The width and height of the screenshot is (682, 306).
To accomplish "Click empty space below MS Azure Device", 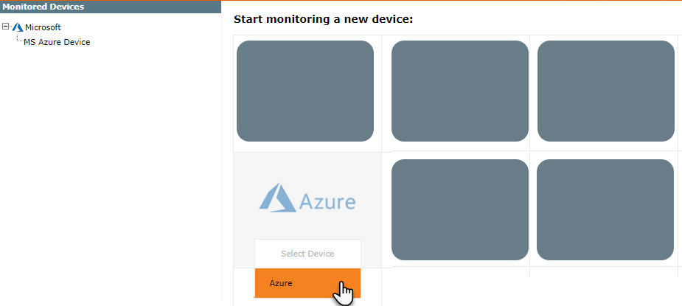I will [x=111, y=174].
